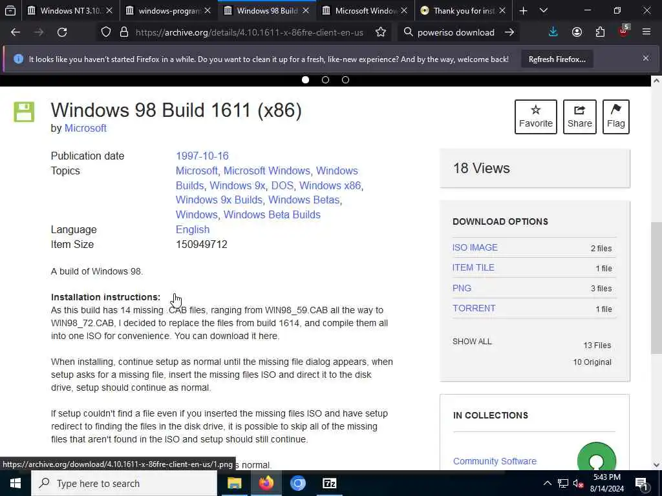Open the notification center icon
The image size is (662, 496).
641,483
